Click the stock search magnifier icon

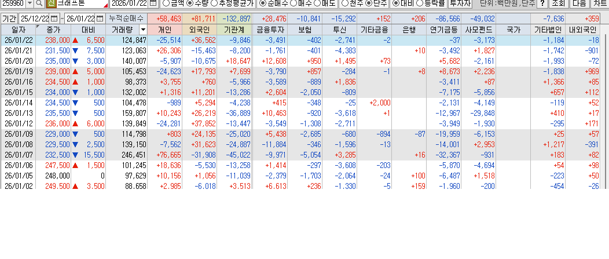pyautogui.click(x=40, y=3)
